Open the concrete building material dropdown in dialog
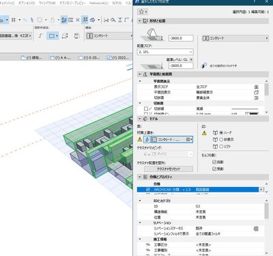273x256 pixels. [235, 38]
